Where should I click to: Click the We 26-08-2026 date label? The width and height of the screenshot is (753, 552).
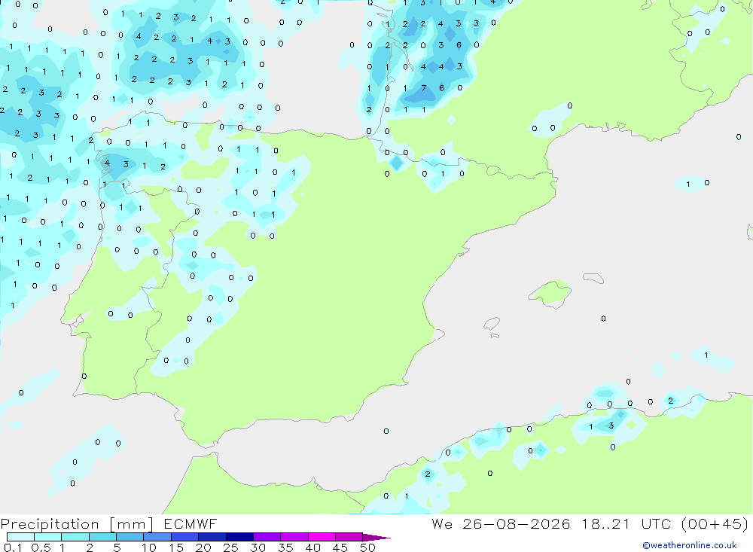coord(501,523)
